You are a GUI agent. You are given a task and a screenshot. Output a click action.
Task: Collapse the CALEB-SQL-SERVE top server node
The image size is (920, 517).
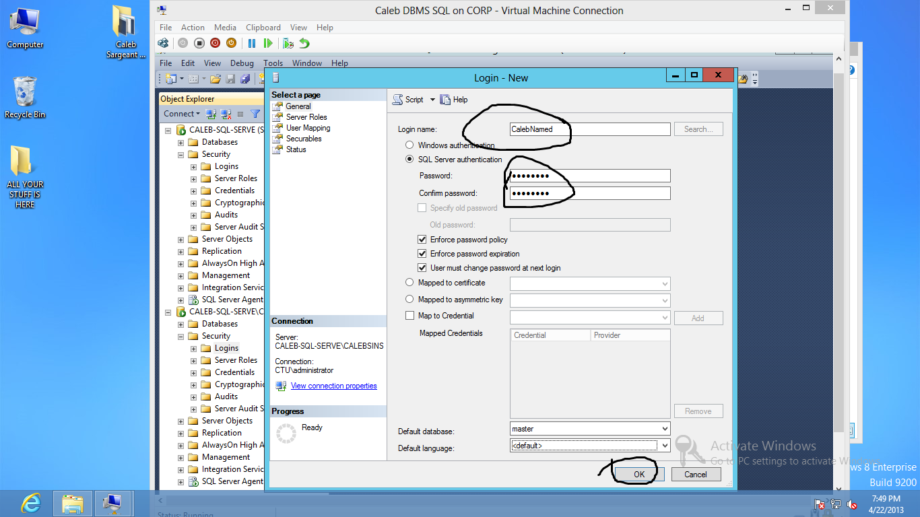tap(168, 130)
